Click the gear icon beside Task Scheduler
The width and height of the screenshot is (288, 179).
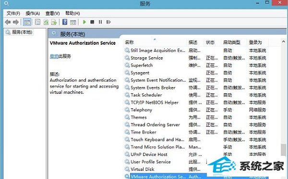[x=127, y=95]
